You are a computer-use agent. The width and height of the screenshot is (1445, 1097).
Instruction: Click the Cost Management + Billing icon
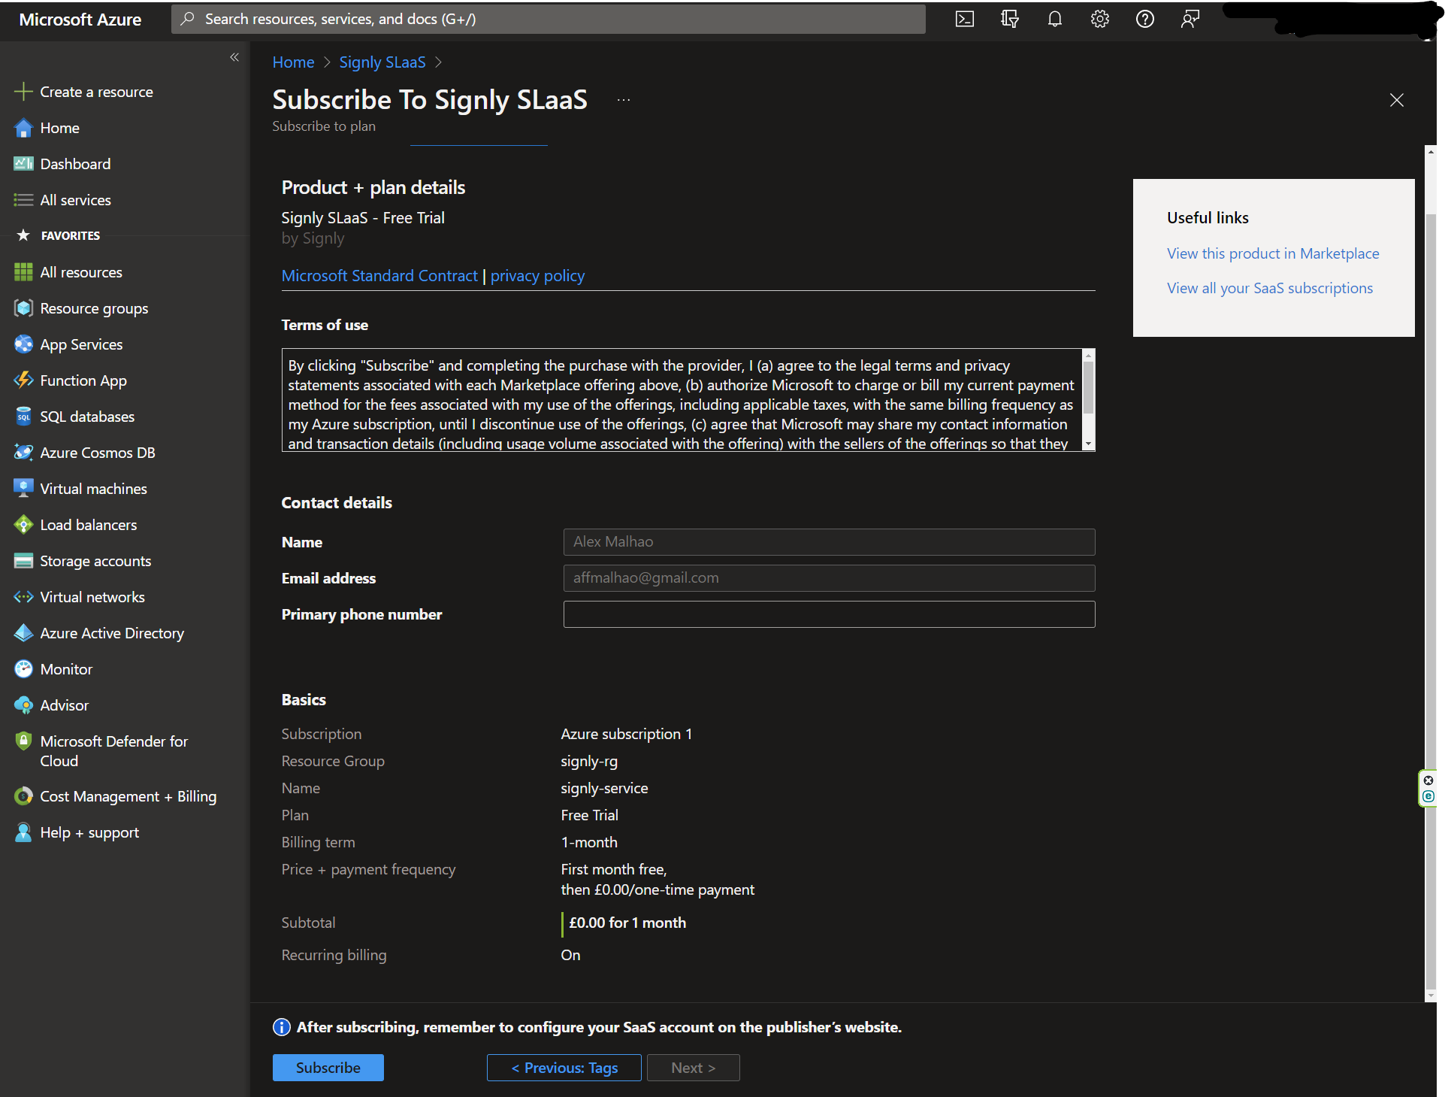[x=23, y=796]
